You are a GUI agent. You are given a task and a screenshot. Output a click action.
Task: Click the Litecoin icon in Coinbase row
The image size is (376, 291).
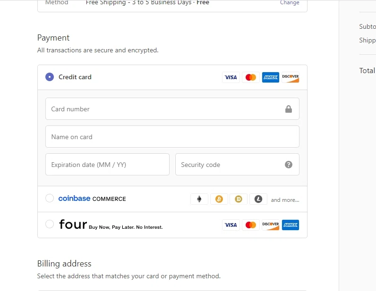(x=258, y=199)
